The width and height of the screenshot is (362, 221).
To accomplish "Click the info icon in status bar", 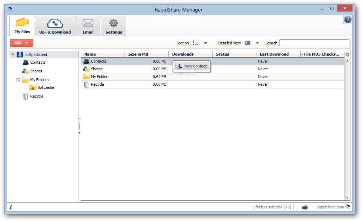I will coord(11,207).
